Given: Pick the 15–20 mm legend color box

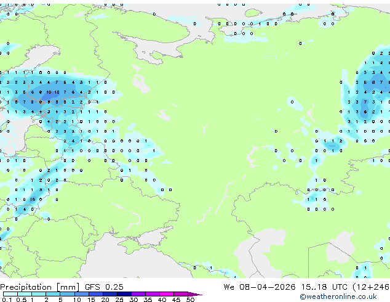Looking at the screenshot, I should pos(95,294).
